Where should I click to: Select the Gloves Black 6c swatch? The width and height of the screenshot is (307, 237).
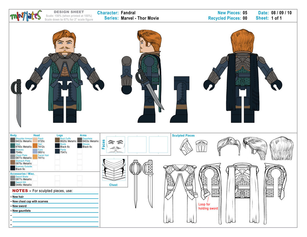(x=80, y=146)
